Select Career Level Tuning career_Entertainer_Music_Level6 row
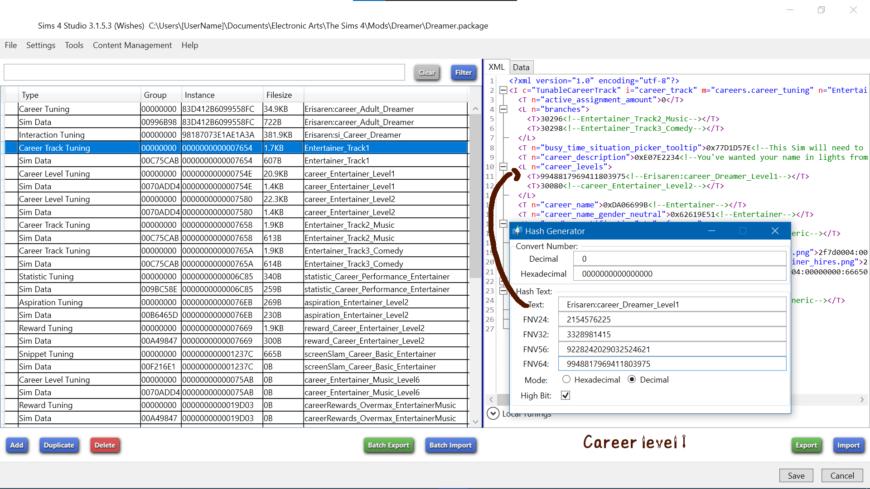Viewport: 870px width, 489px height. point(236,379)
